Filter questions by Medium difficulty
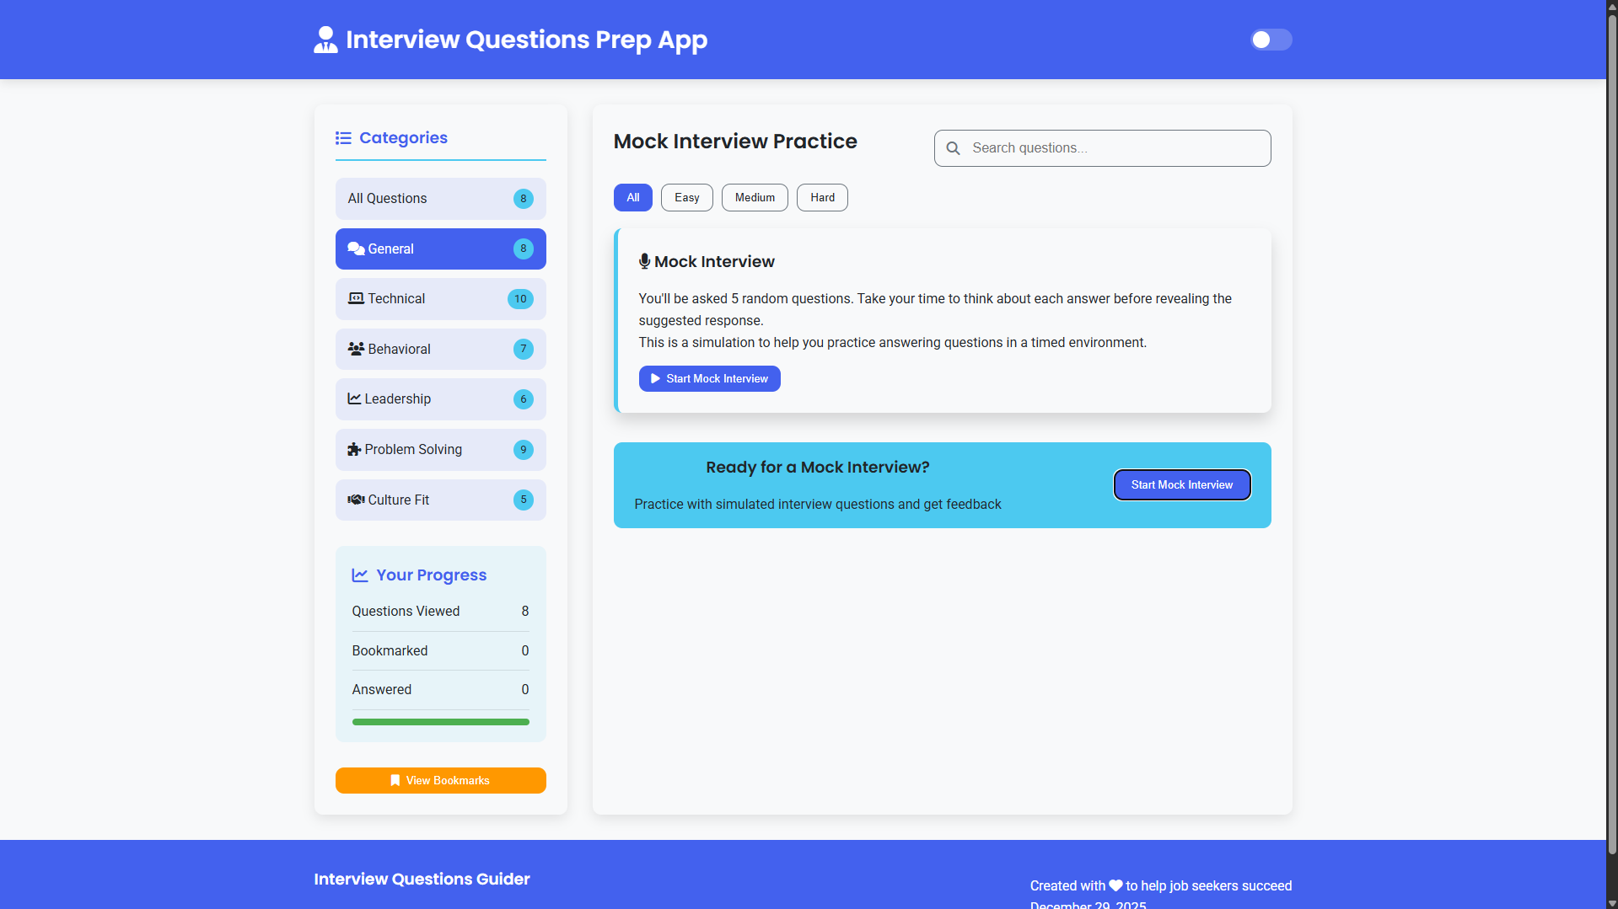The width and height of the screenshot is (1618, 909). click(755, 197)
